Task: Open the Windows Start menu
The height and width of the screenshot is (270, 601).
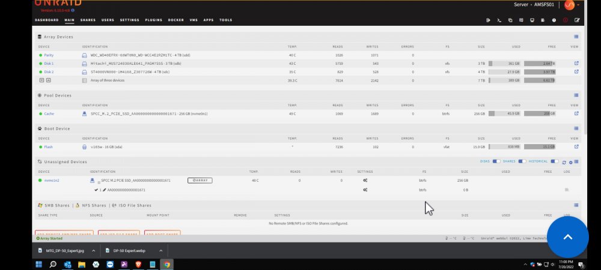Action: click(38, 264)
